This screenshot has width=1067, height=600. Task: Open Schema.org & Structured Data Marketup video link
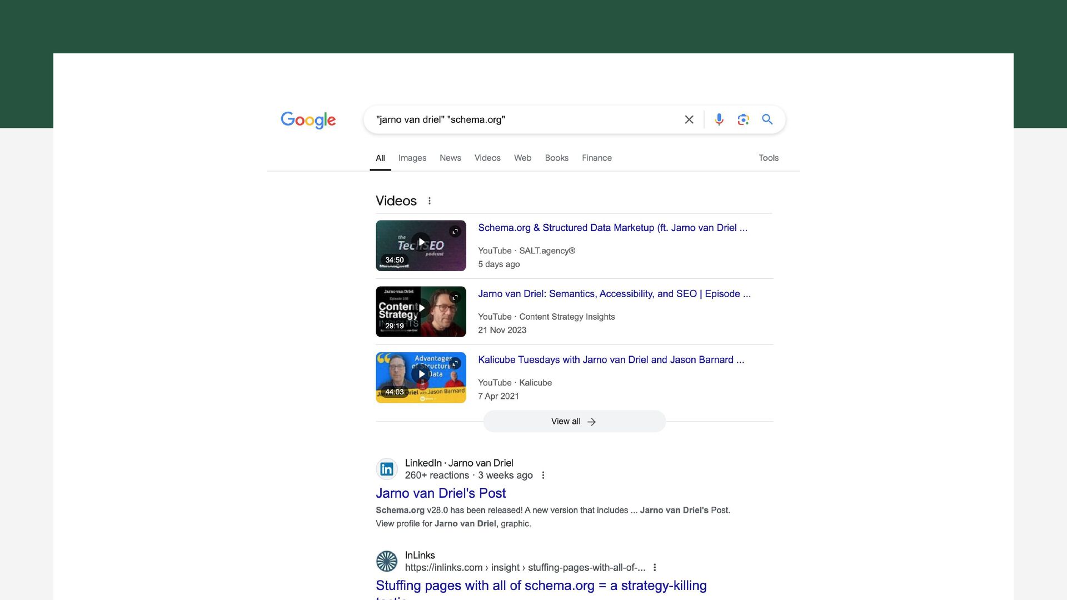pos(612,228)
